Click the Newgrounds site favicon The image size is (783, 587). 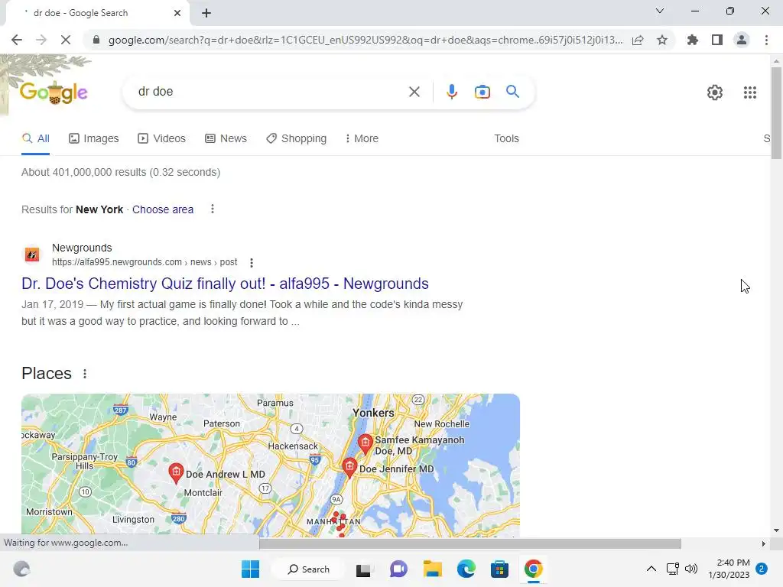coord(32,255)
